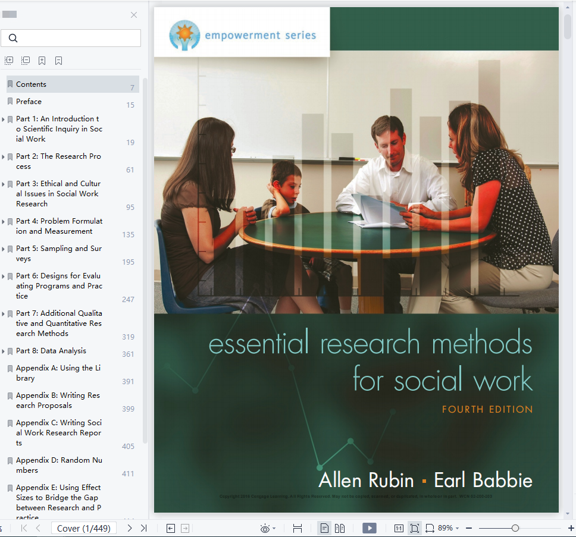Image resolution: width=576 pixels, height=537 pixels.
Task: Switch to single page view
Action: (x=324, y=528)
